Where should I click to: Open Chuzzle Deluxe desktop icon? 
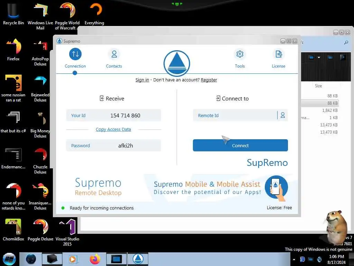click(x=40, y=160)
